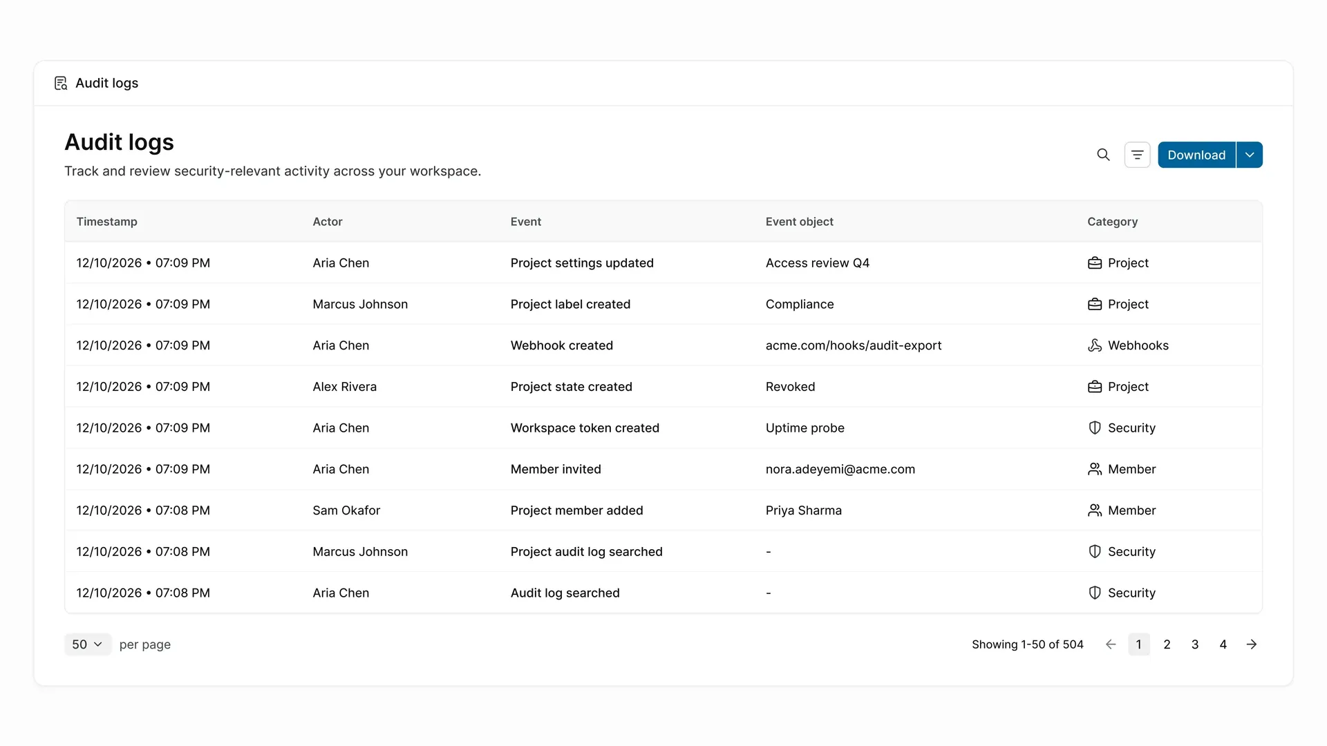1327x746 pixels.
Task: Click the Event object column header
Action: point(800,222)
